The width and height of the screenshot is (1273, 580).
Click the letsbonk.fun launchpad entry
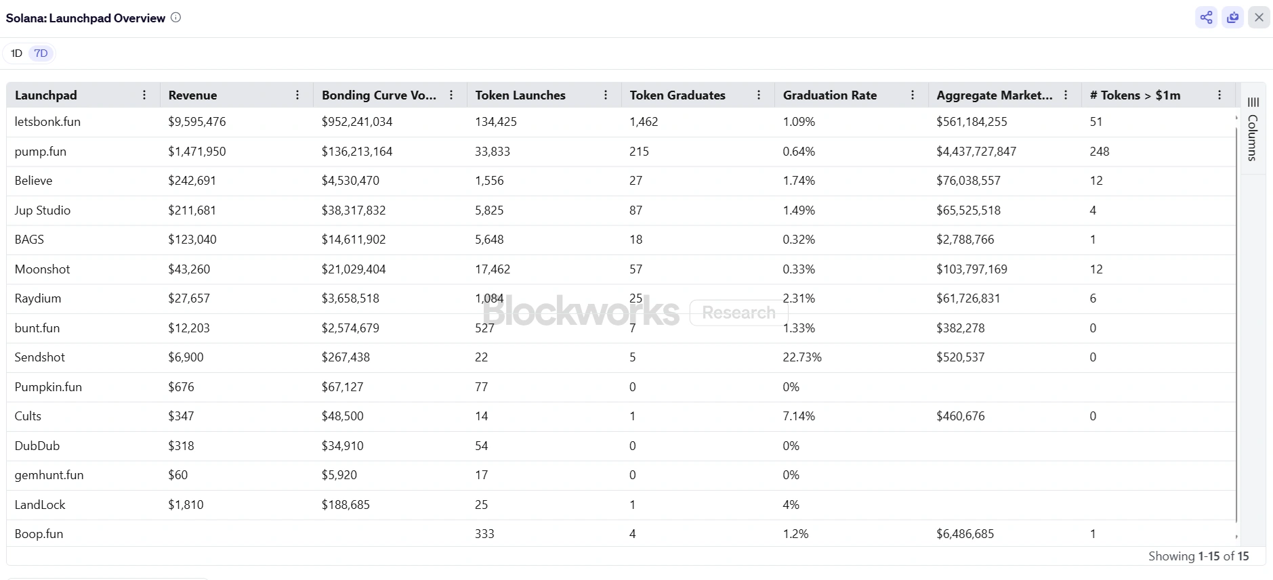[x=47, y=122]
